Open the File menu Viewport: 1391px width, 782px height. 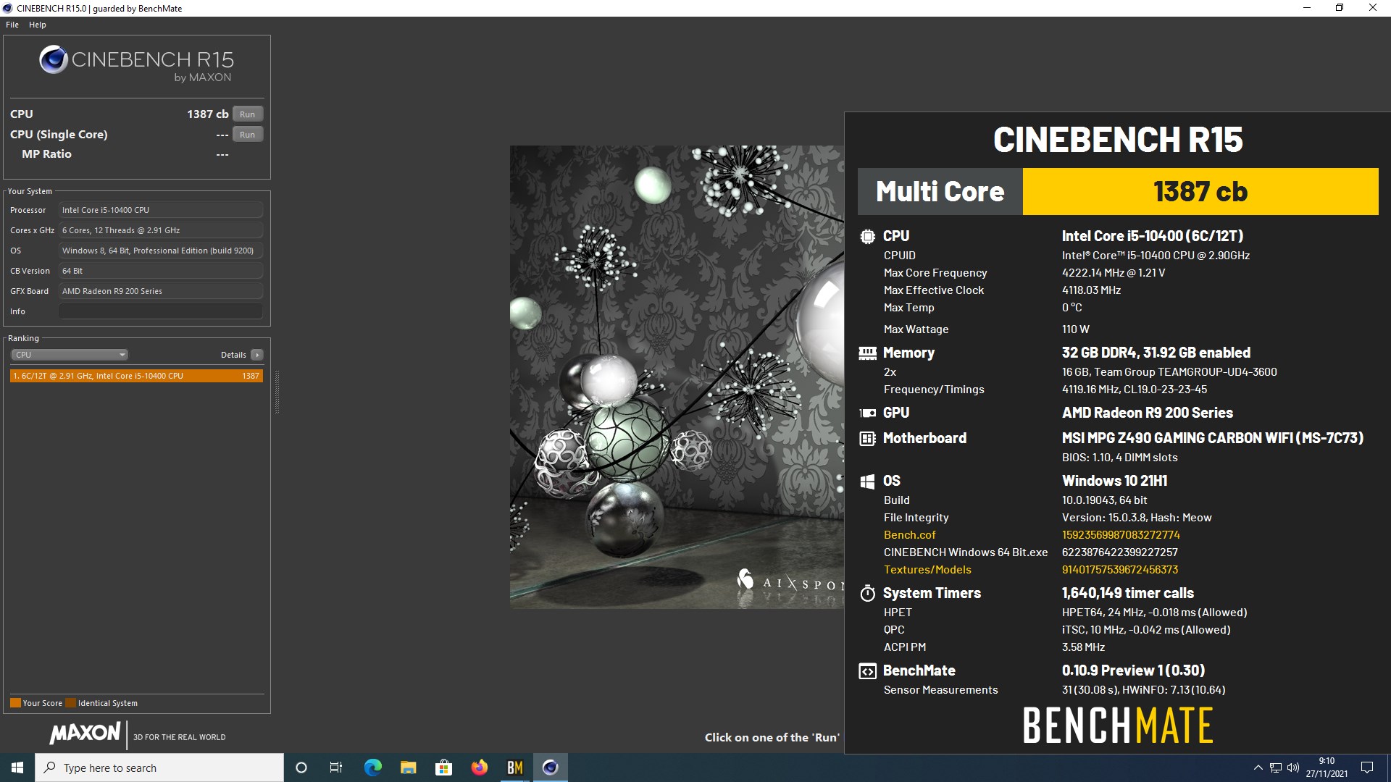pos(12,25)
